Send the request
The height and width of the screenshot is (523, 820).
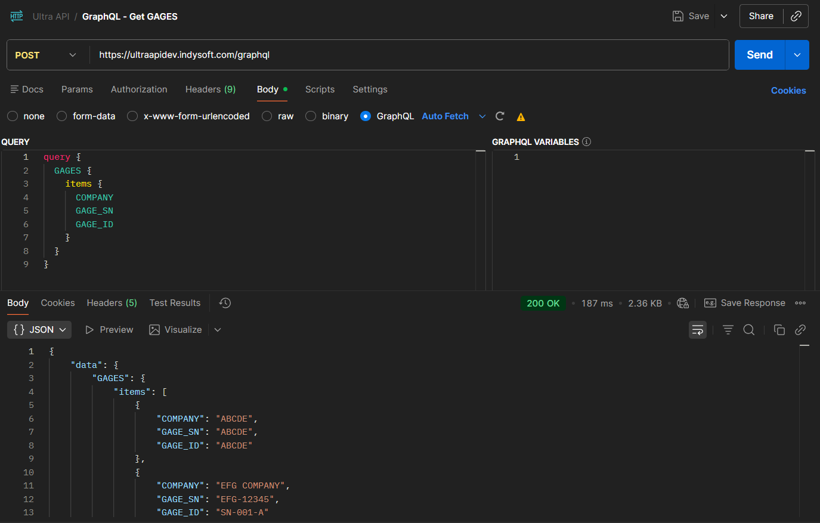pos(760,55)
